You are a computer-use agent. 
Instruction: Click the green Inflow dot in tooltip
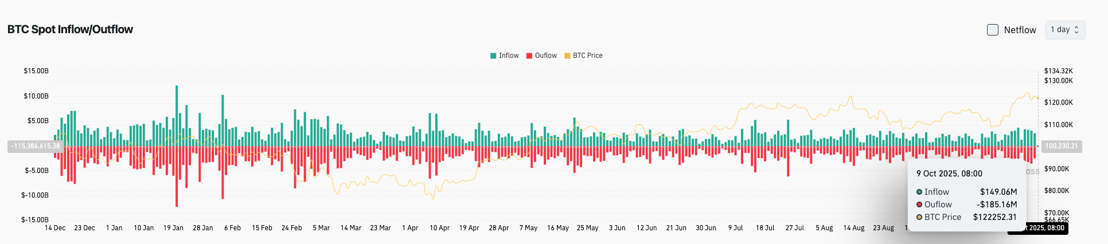click(x=919, y=192)
